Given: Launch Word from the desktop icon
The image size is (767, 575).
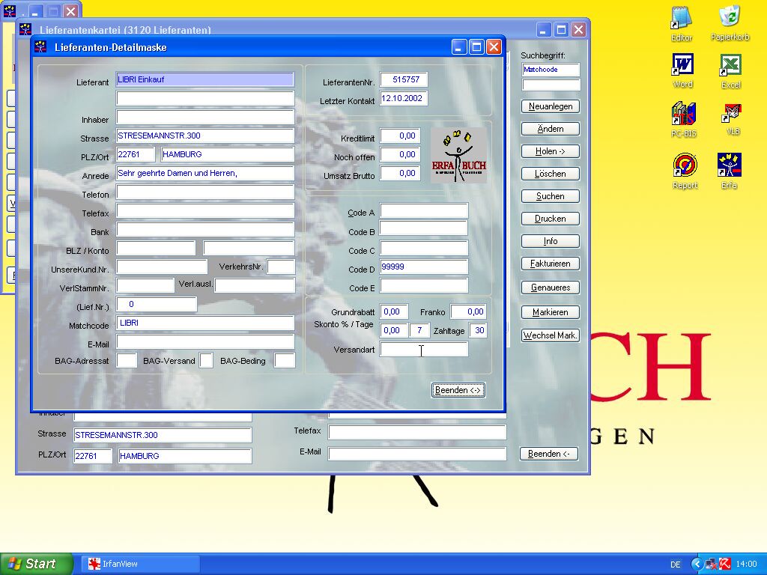Looking at the screenshot, I should coord(682,70).
